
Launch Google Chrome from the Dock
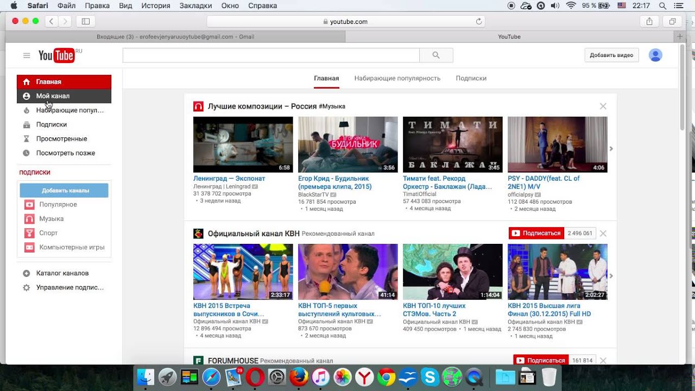tap(386, 376)
